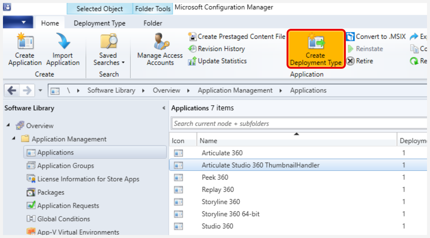
Task: Collapse the Software Library navigation pane
Action: coord(164,108)
